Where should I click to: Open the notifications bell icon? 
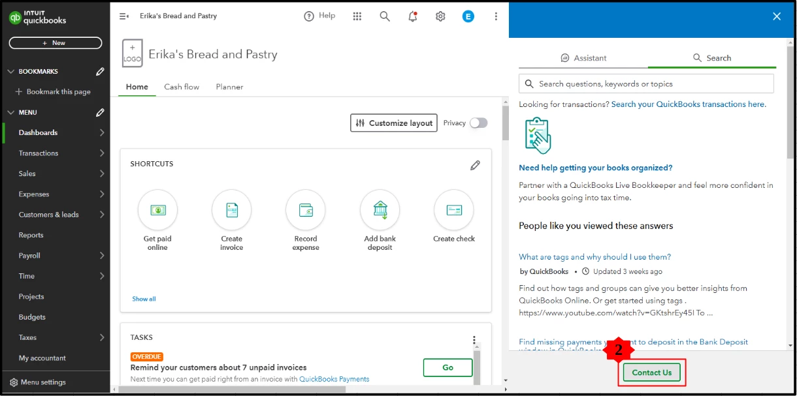[413, 16]
